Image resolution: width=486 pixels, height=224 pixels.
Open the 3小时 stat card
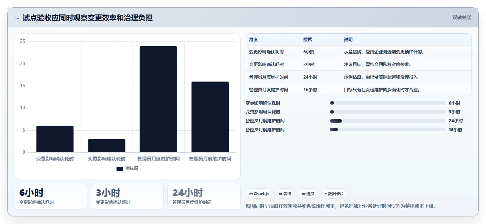pyautogui.click(x=127, y=196)
